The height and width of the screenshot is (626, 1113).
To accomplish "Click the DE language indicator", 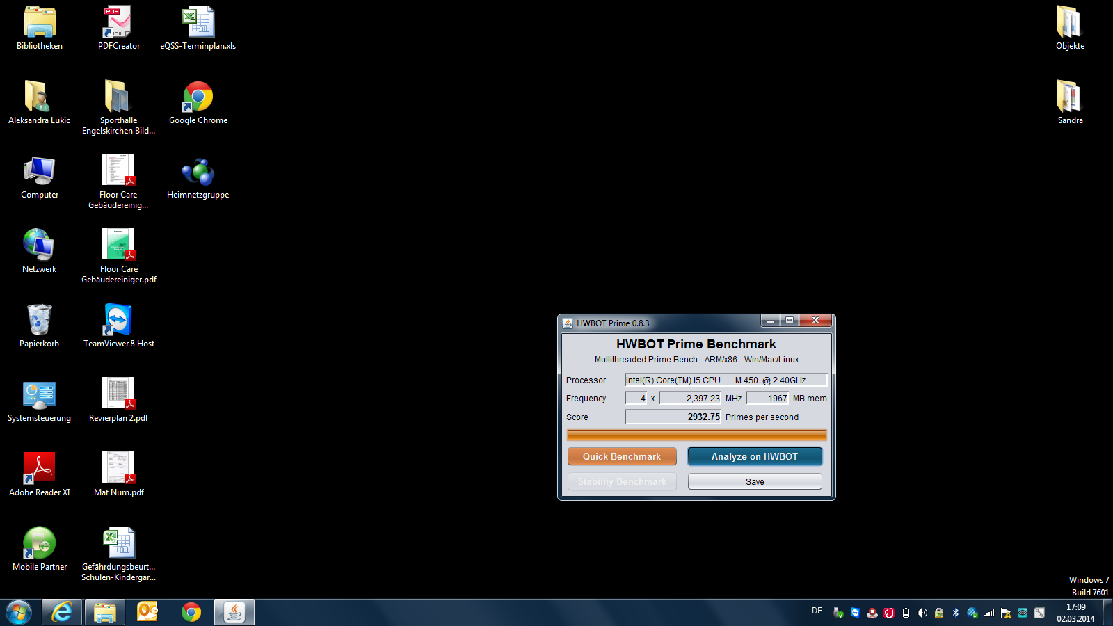I will coord(817,611).
